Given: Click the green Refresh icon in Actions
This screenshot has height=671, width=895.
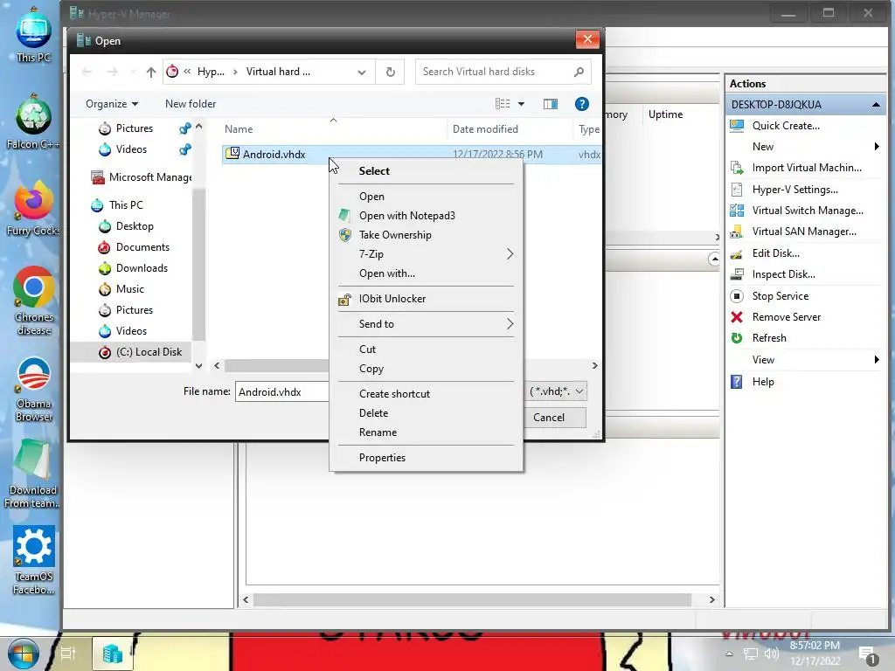Looking at the screenshot, I should pos(736,338).
